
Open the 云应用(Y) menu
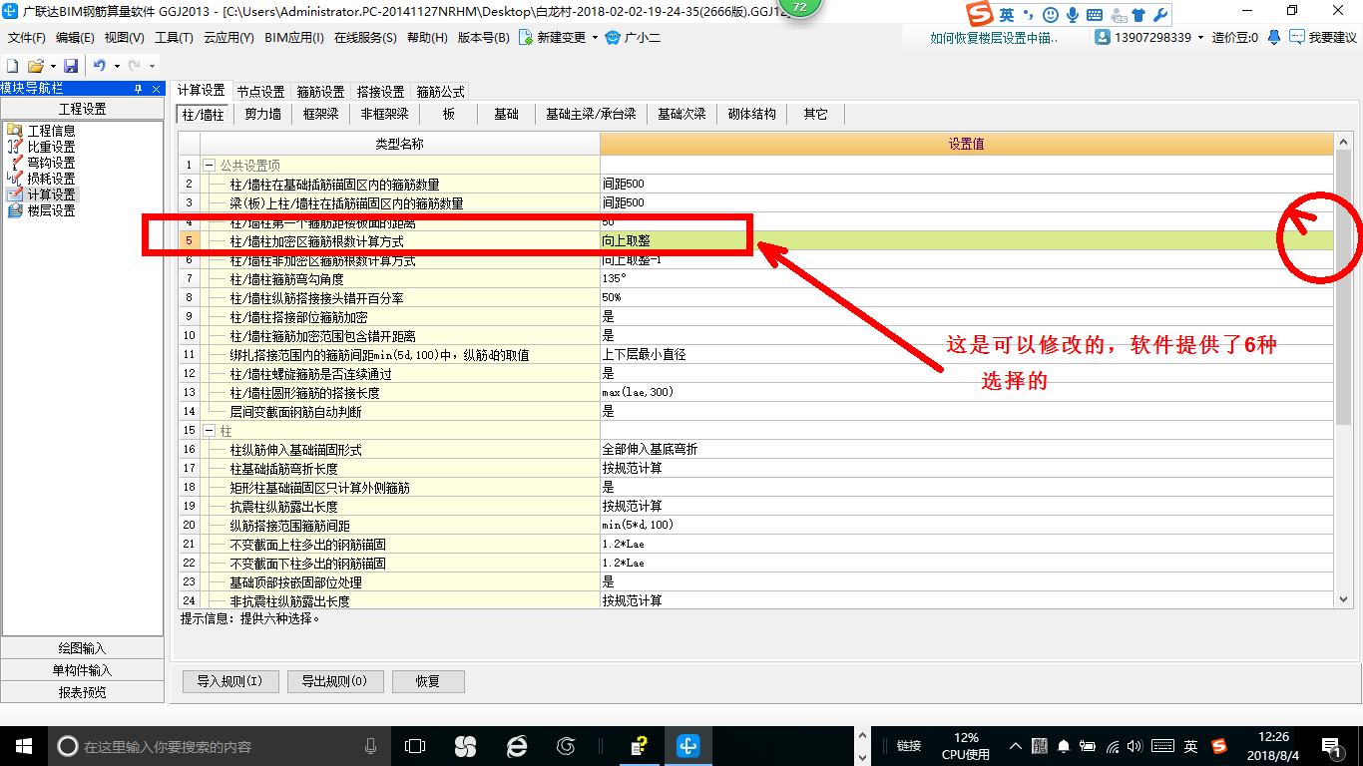coord(228,38)
